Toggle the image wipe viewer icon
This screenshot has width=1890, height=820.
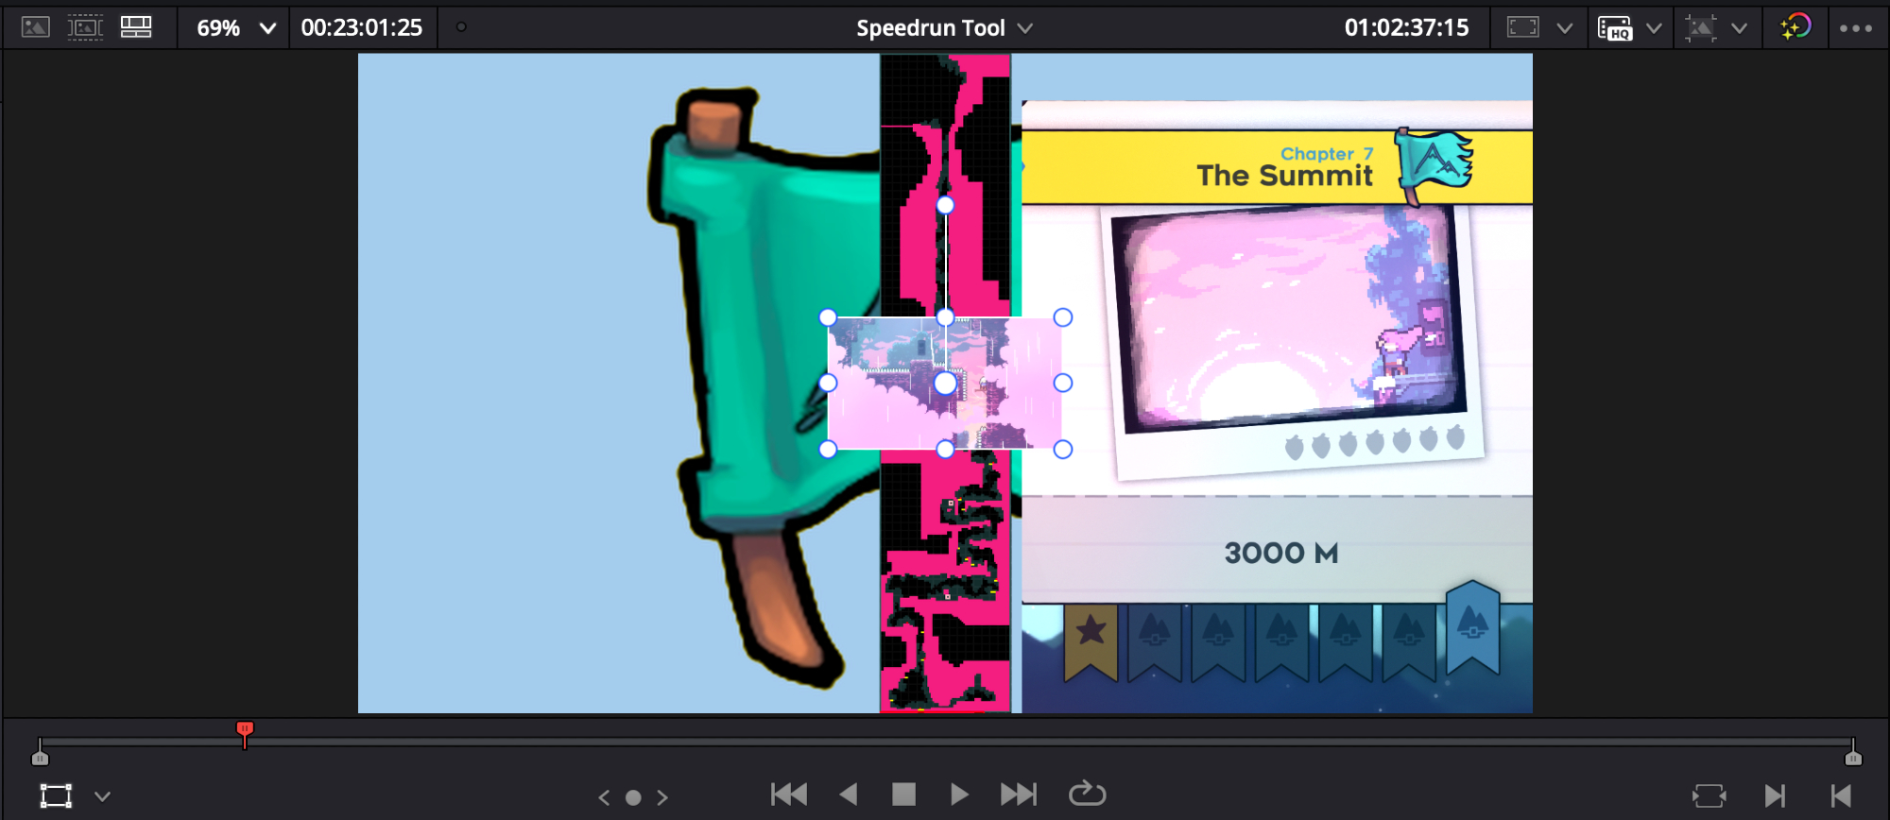click(35, 27)
